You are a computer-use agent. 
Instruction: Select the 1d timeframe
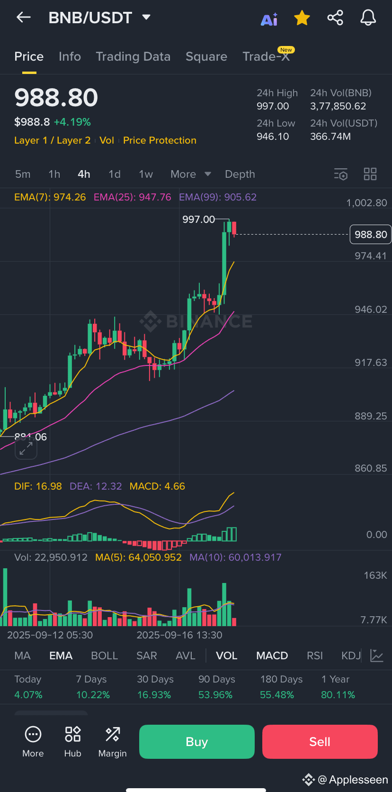[x=115, y=174]
